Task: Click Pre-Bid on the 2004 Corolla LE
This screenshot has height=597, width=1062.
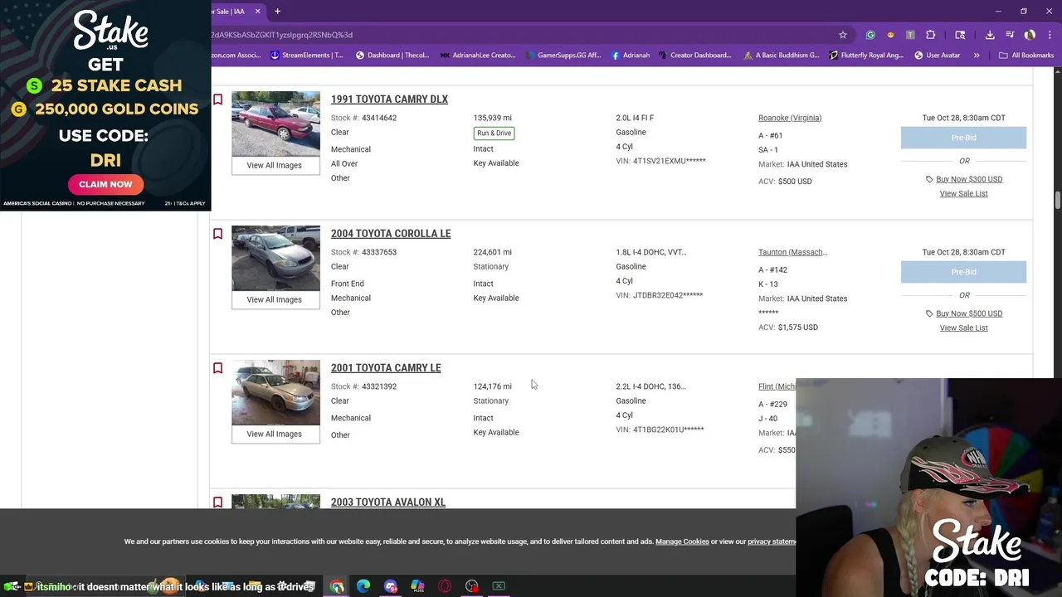Action: pyautogui.click(x=963, y=272)
